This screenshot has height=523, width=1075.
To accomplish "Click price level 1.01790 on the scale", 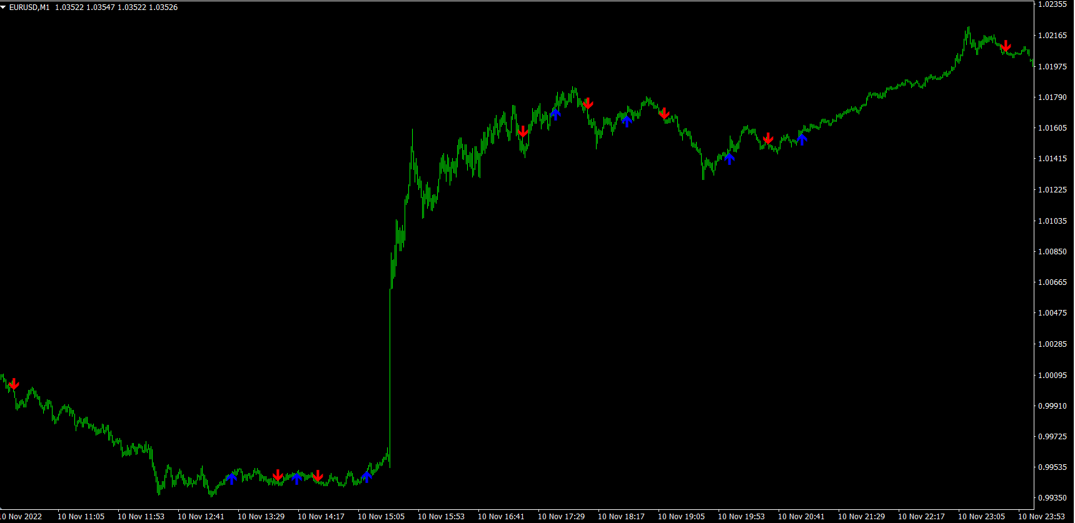I will (x=1052, y=97).
